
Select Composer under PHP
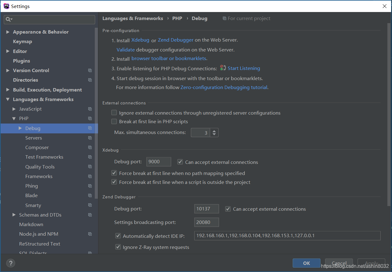point(37,148)
